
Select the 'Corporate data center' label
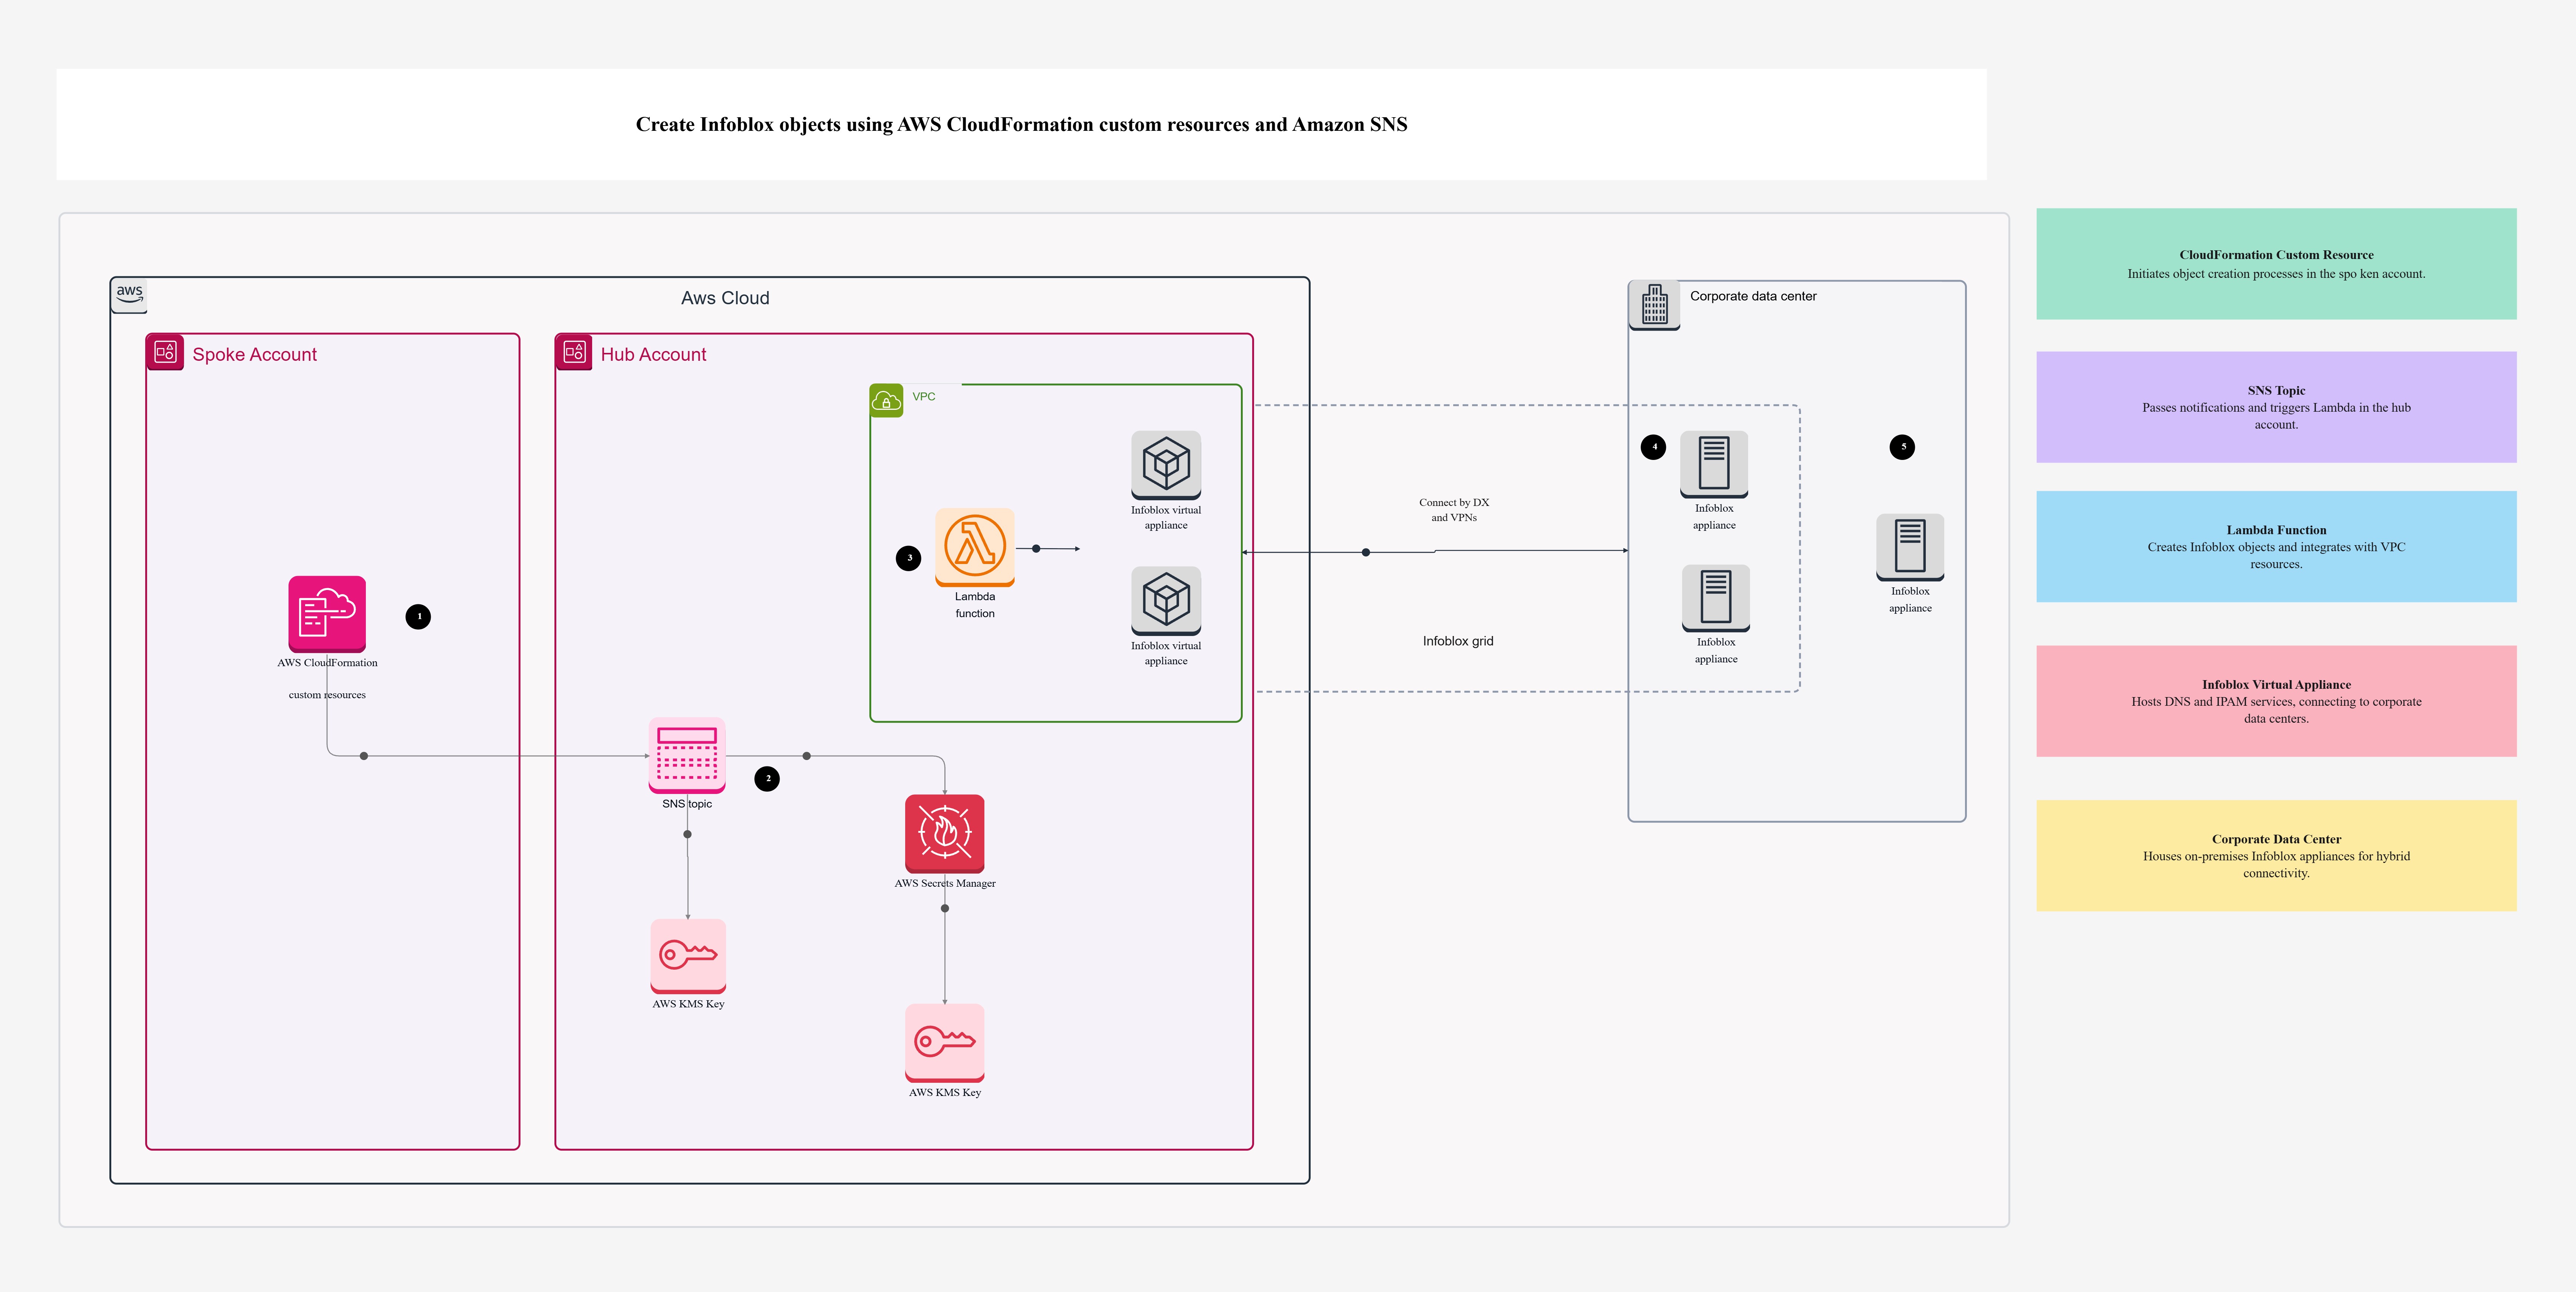(1753, 296)
